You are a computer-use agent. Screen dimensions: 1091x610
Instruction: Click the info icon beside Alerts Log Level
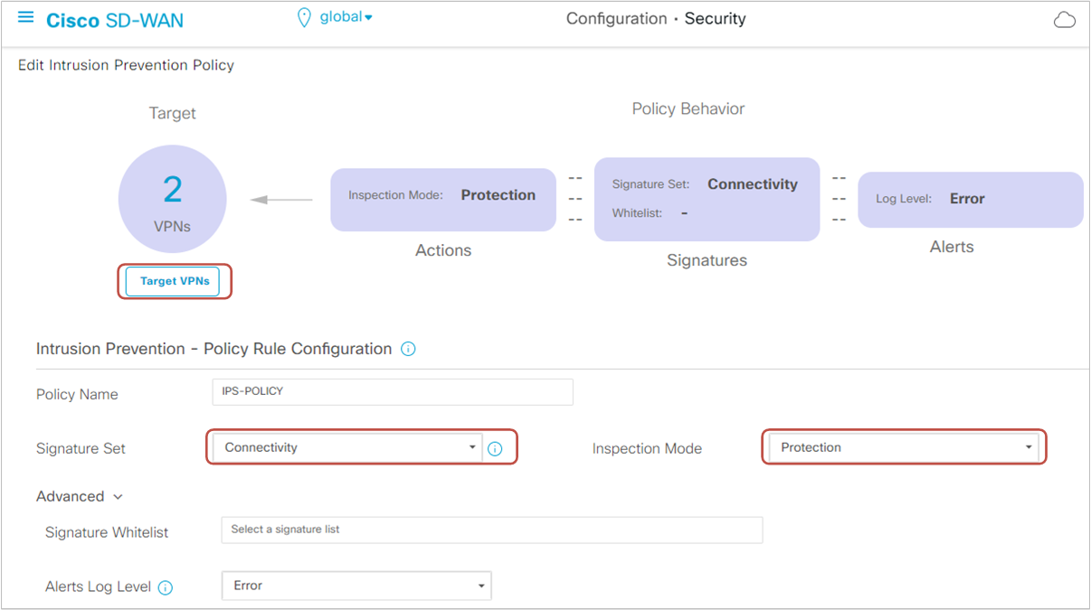[166, 587]
